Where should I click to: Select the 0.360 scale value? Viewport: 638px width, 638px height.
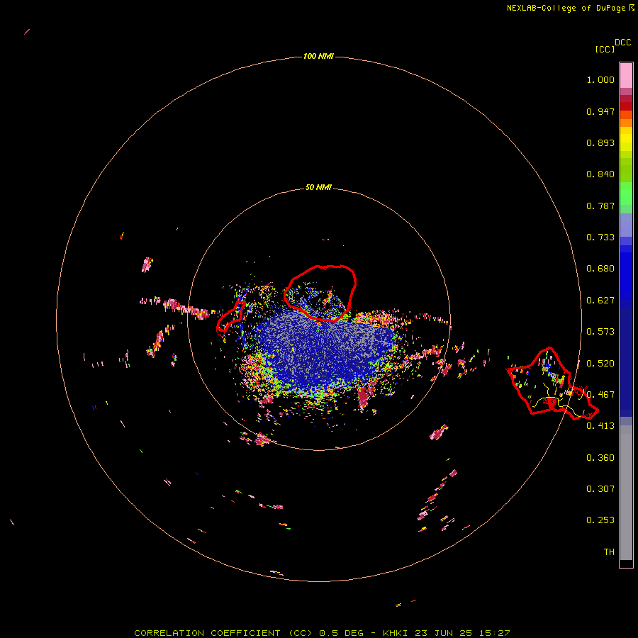click(x=600, y=458)
